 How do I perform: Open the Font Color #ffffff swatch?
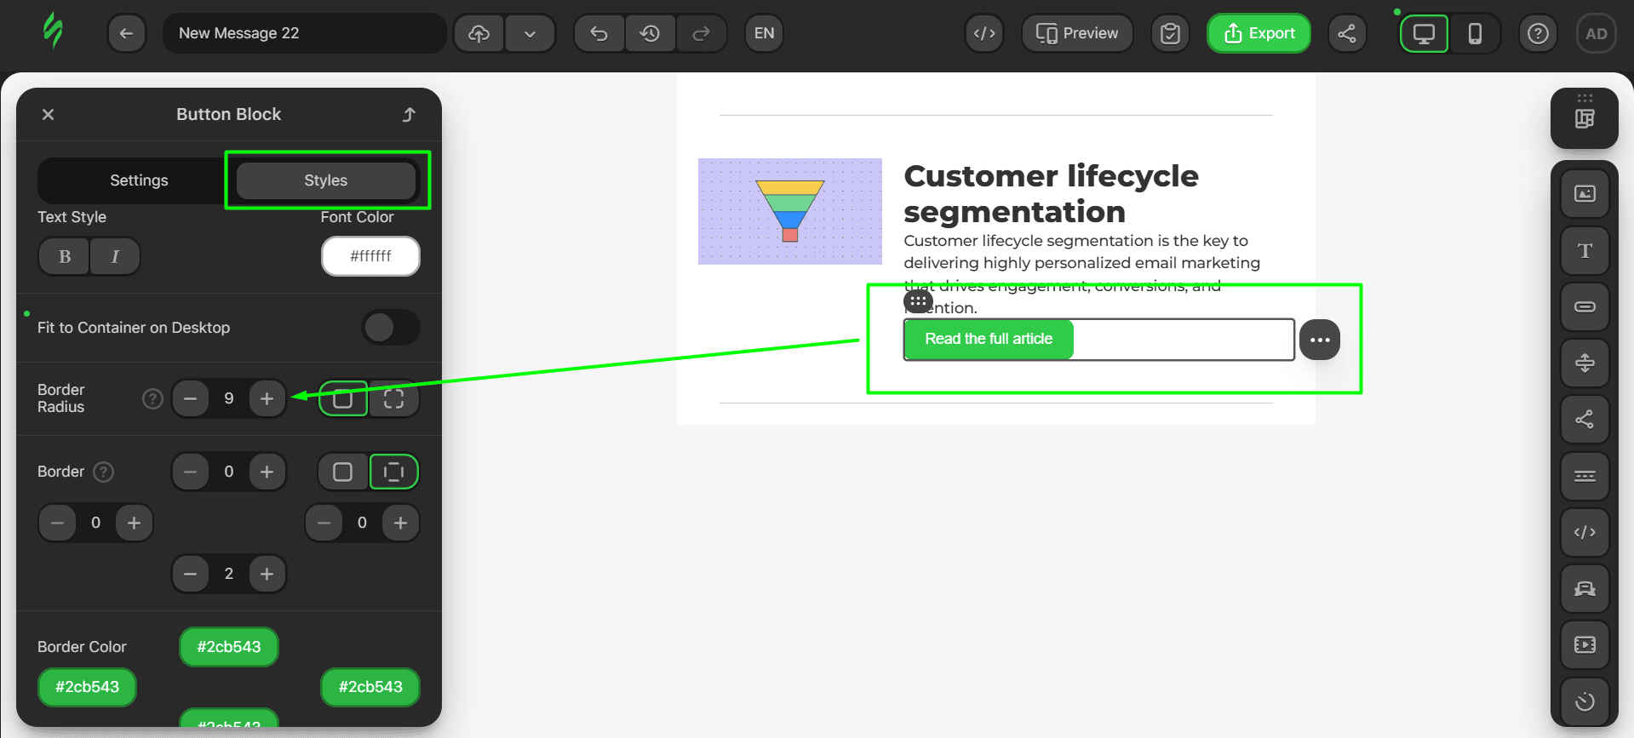pyautogui.click(x=370, y=256)
